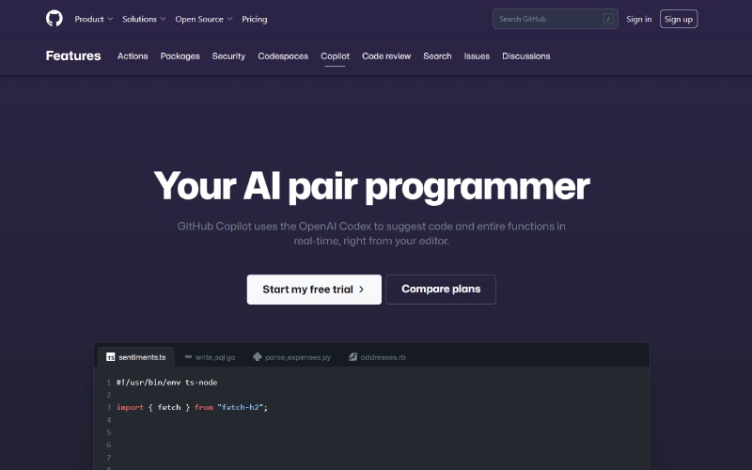
Task: Select the sentiments.ts editor tab
Action: coord(136,357)
